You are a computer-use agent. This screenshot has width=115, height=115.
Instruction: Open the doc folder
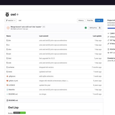pyautogui.click(x=10, y=49)
